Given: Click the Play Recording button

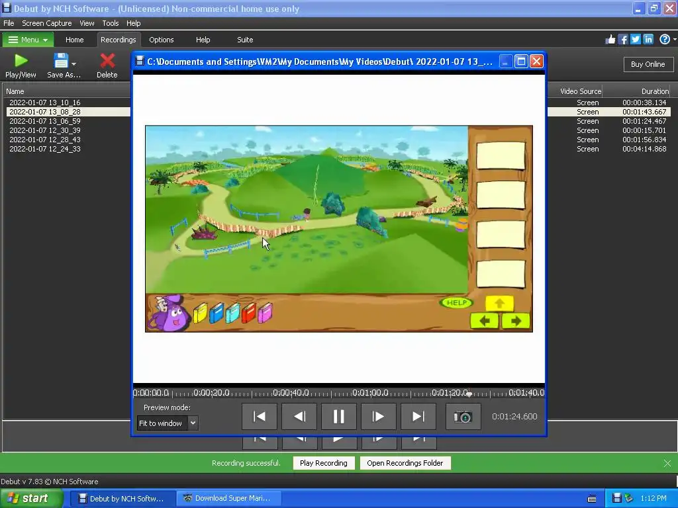Looking at the screenshot, I should pos(323,463).
